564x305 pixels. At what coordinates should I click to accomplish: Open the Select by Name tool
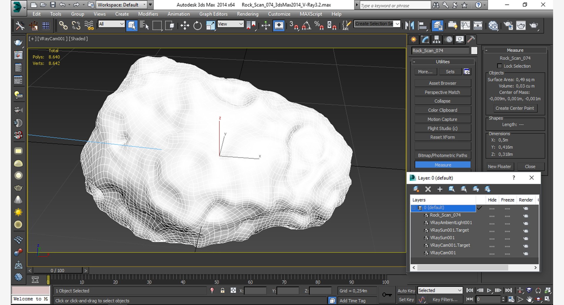tap(144, 26)
